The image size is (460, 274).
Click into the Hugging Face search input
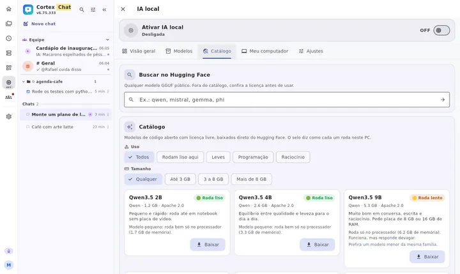coord(287,100)
